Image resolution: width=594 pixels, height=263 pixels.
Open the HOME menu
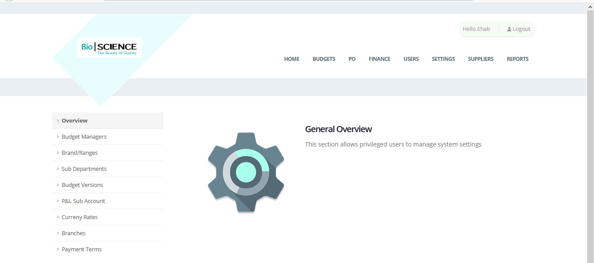(292, 59)
